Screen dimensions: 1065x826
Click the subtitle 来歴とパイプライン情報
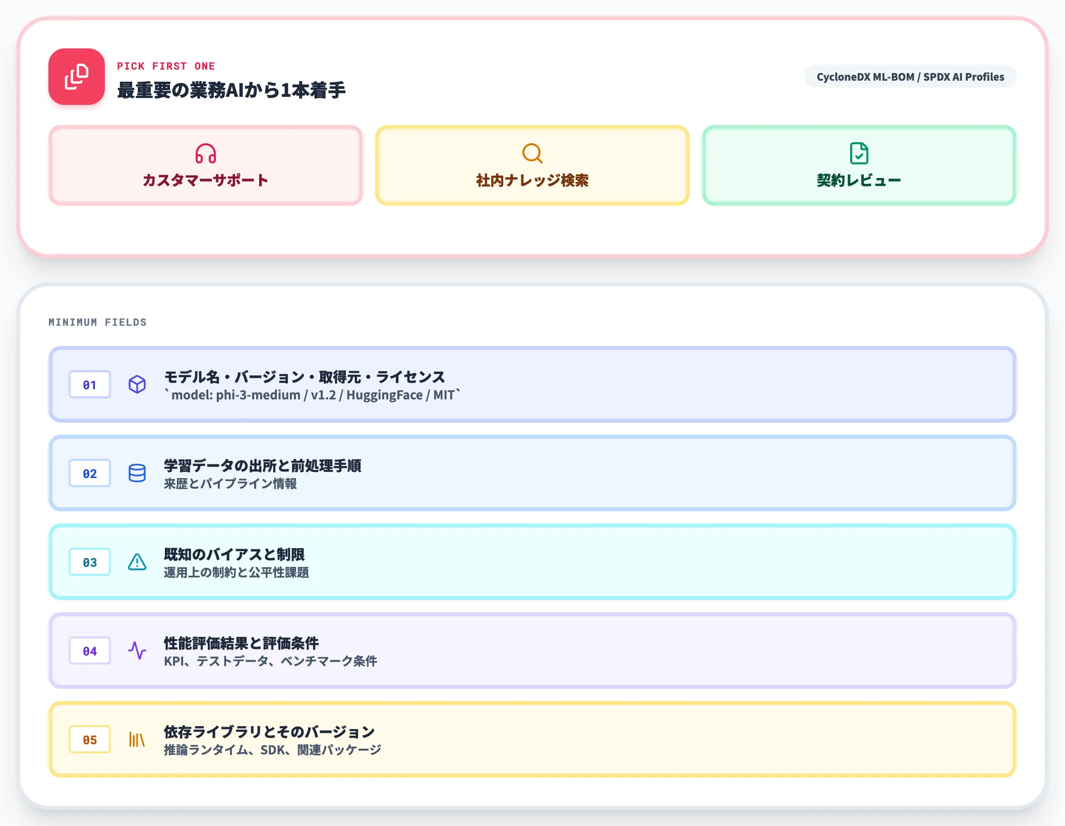230,484
